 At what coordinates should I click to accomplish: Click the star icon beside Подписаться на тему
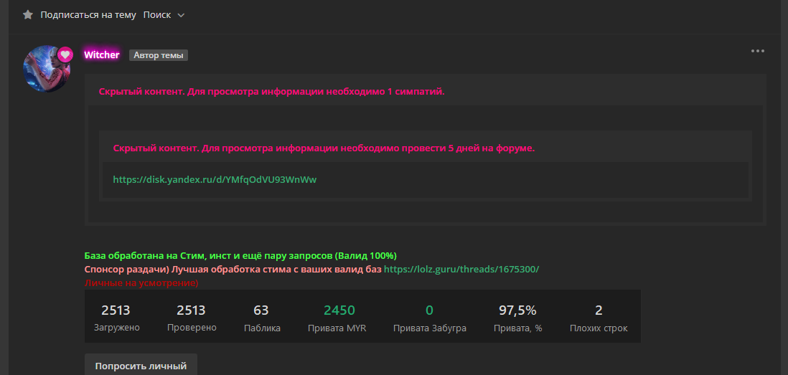[28, 15]
